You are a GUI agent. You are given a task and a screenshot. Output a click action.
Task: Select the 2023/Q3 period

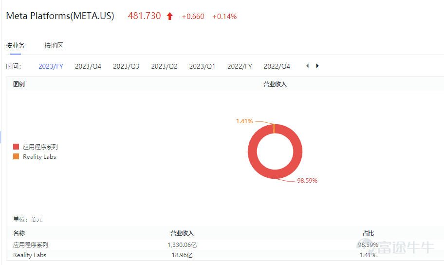coord(126,66)
